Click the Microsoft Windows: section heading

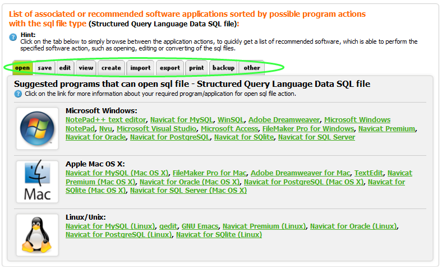101,111
